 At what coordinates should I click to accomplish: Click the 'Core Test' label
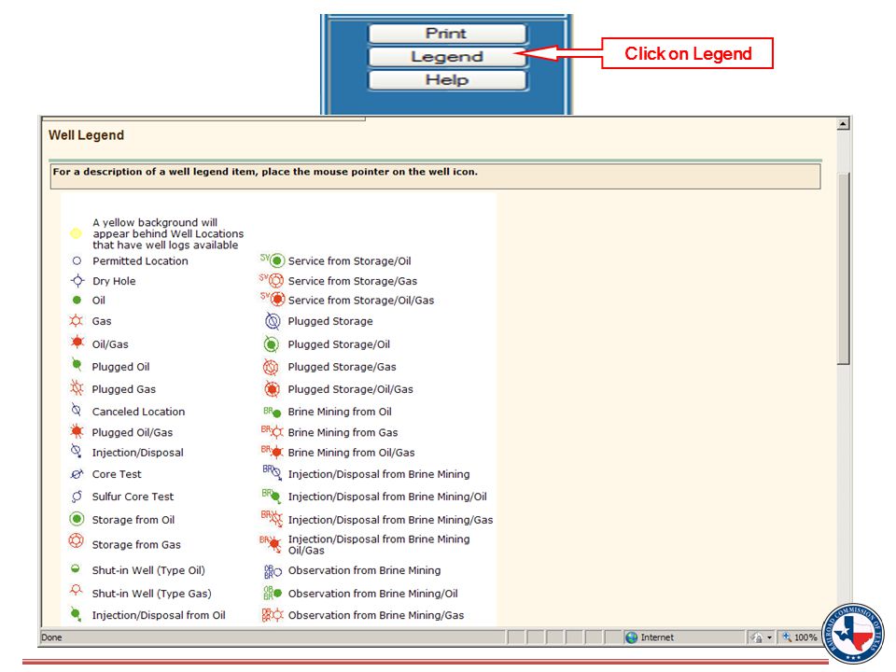(x=117, y=474)
